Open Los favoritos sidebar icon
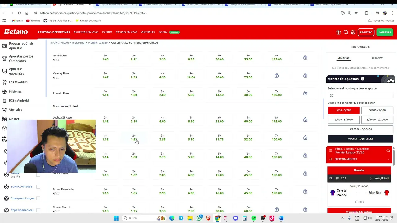 coord(5,82)
